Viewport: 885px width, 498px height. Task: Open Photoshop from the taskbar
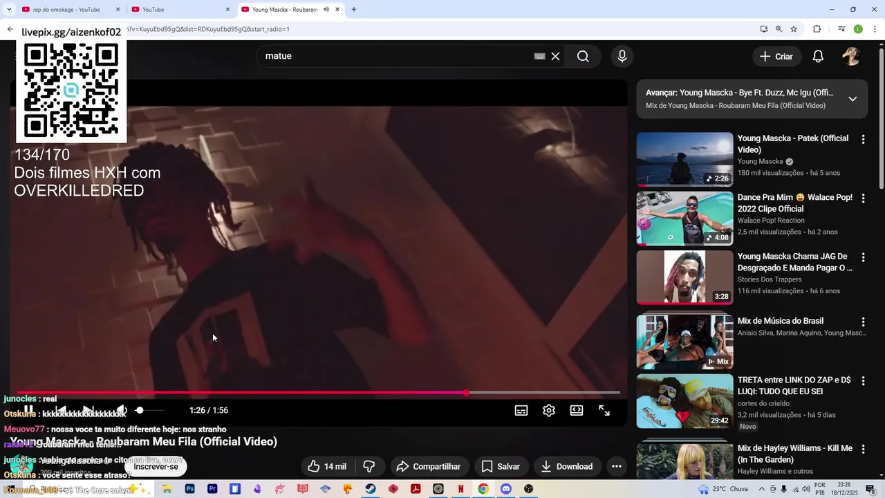click(190, 489)
